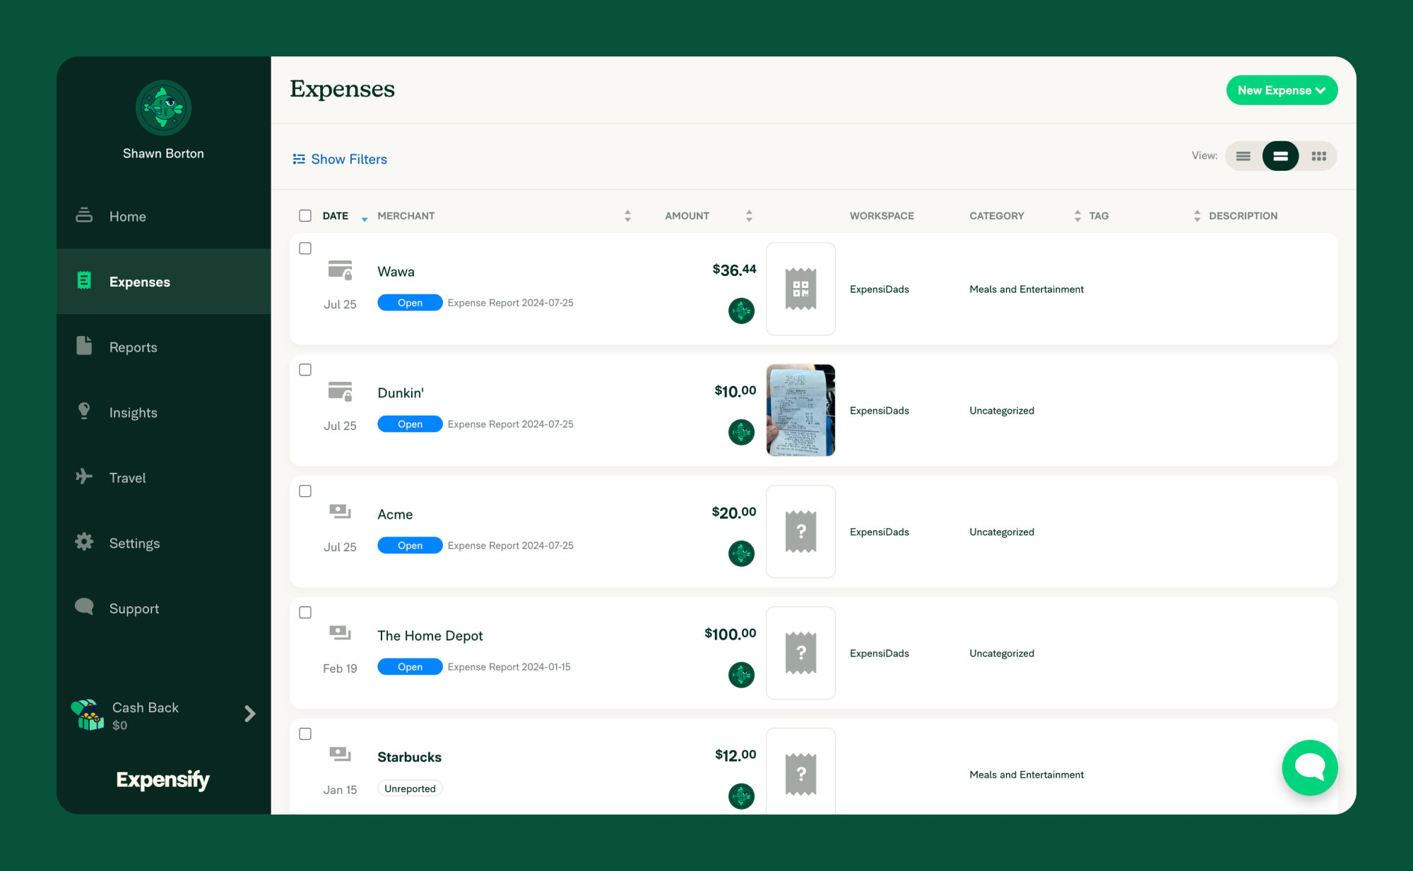
Task: Open Settings from the sidebar
Action: (x=163, y=543)
